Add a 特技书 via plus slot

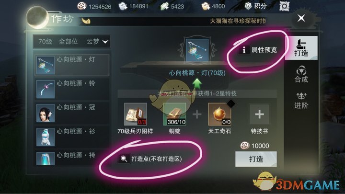coord(259,114)
